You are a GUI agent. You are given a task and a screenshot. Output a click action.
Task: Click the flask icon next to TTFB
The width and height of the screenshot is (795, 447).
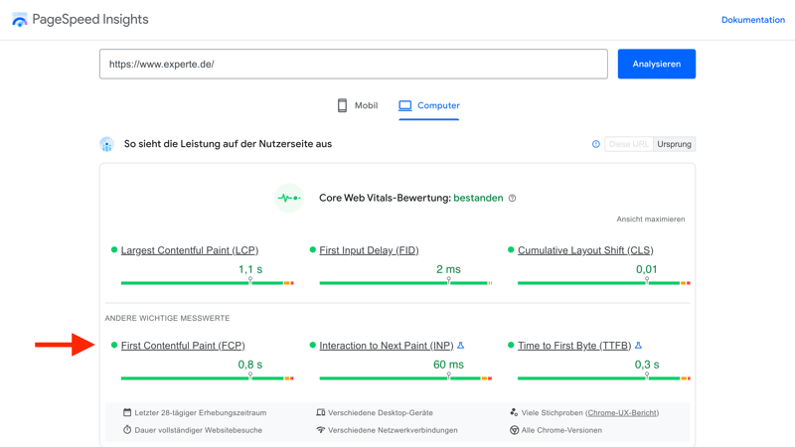(x=638, y=346)
